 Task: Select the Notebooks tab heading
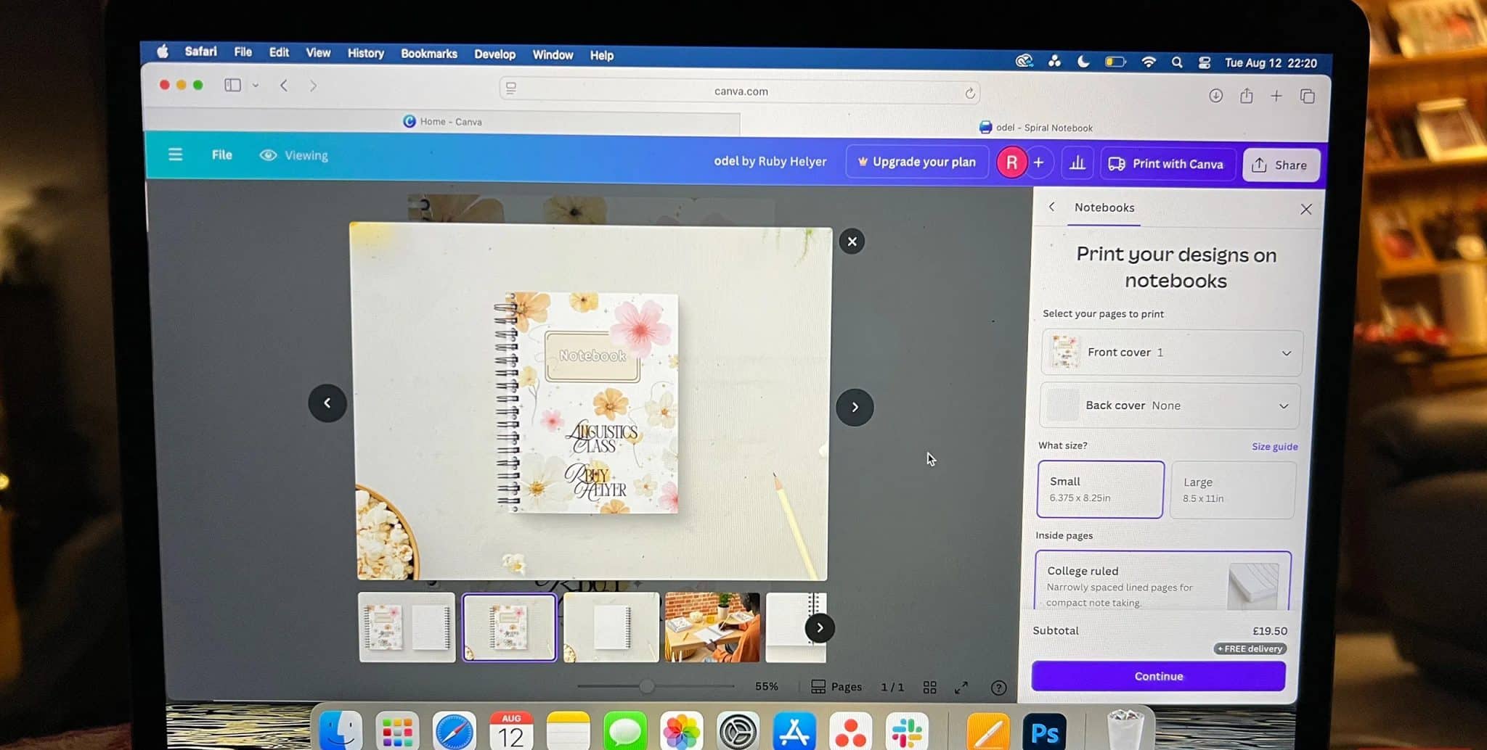pos(1104,207)
